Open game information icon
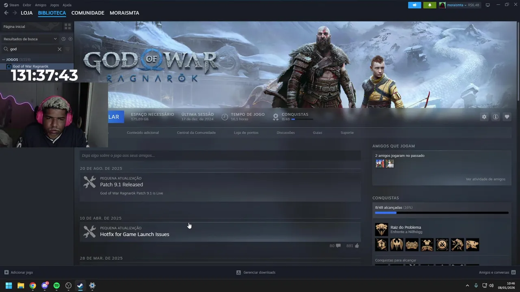Viewport: 520px width, 292px height. point(496,117)
